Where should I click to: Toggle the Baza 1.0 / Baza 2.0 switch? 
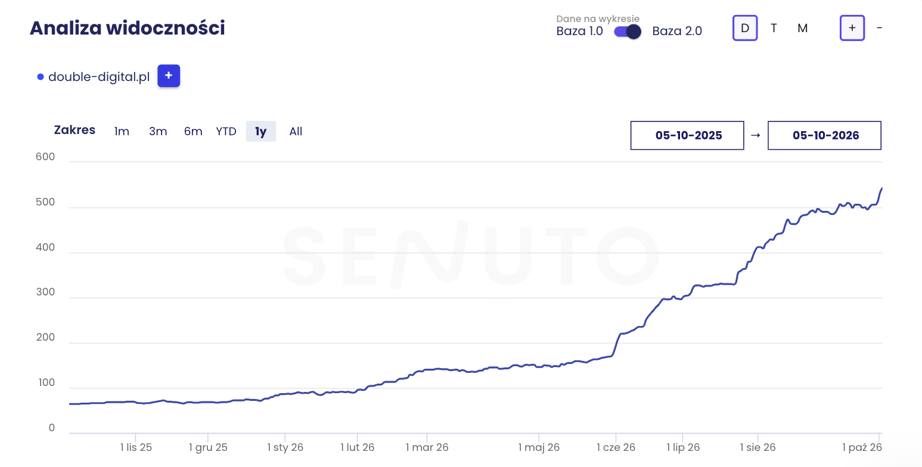pyautogui.click(x=628, y=31)
